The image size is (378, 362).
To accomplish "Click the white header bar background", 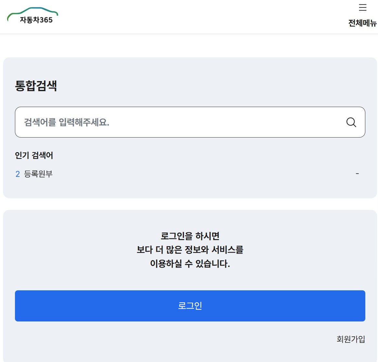I will click(x=195, y=17).
